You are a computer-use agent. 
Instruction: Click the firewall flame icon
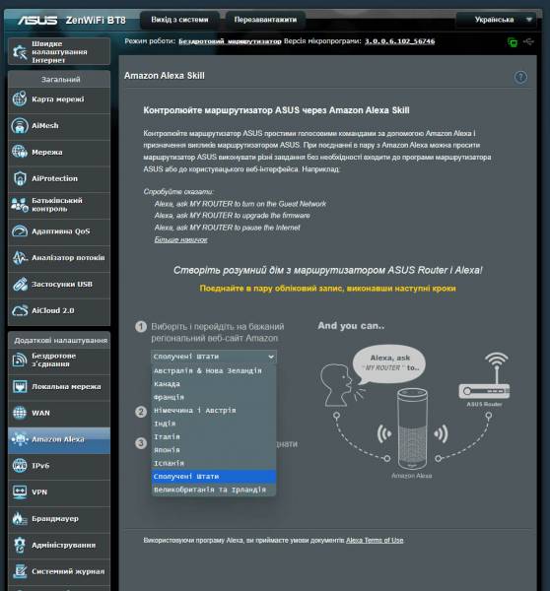point(20,519)
